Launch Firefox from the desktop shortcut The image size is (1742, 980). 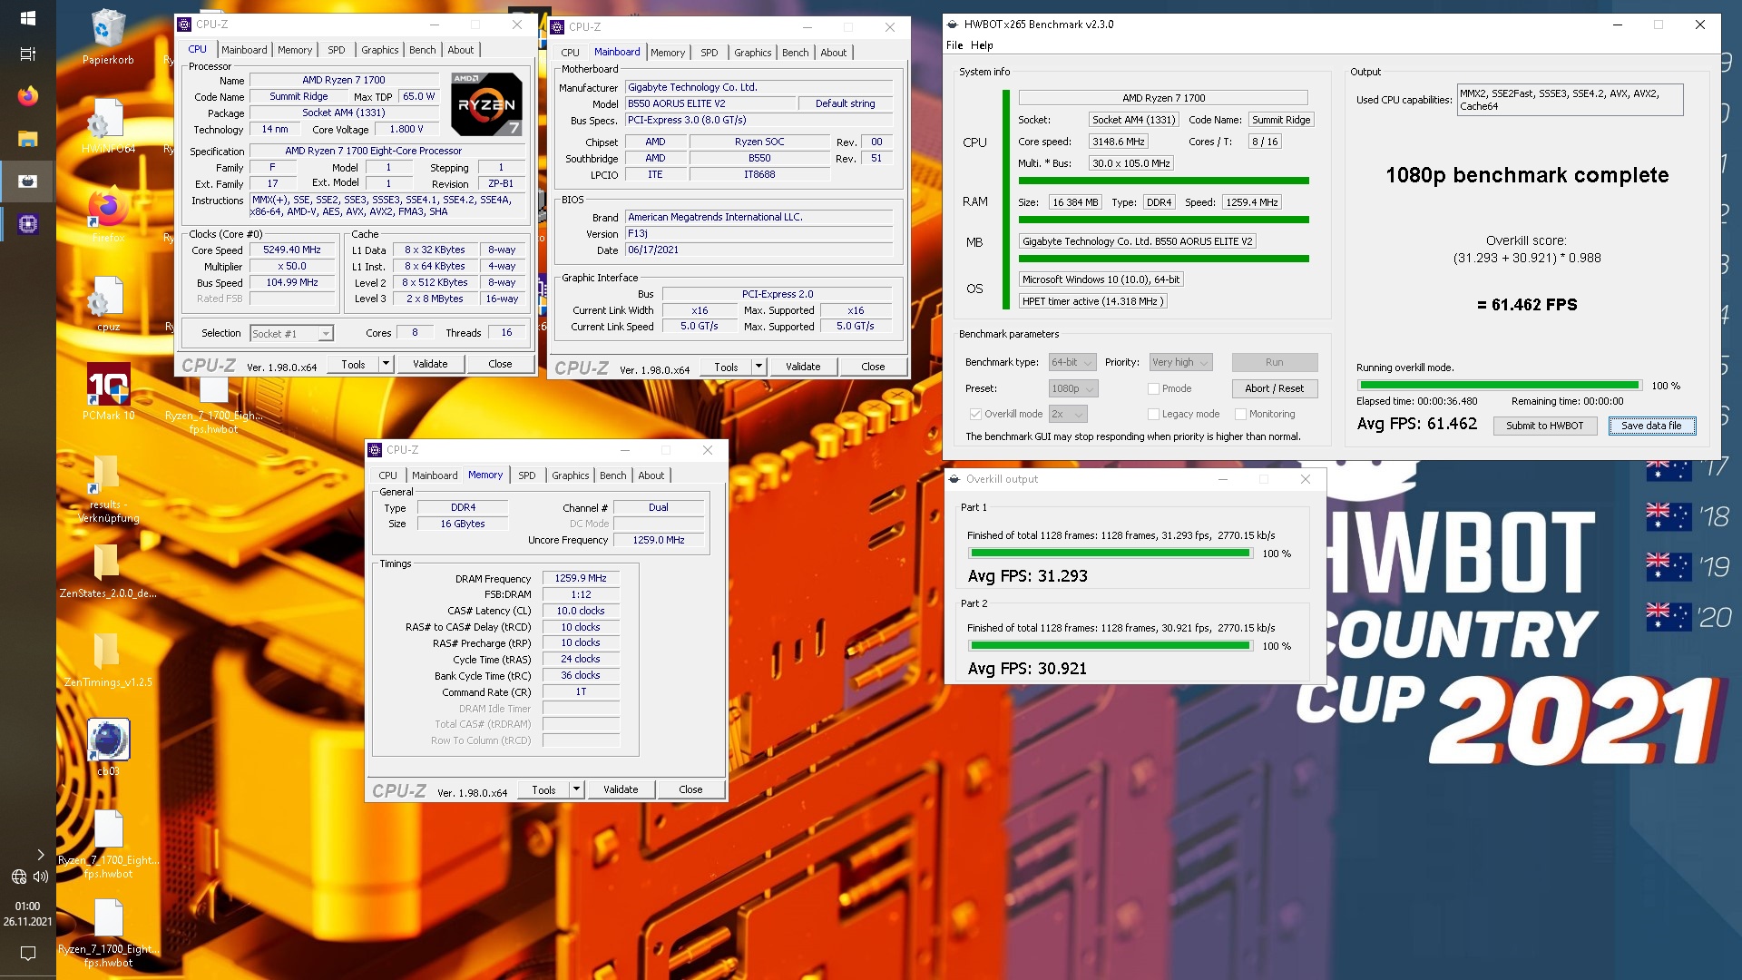pyautogui.click(x=108, y=216)
